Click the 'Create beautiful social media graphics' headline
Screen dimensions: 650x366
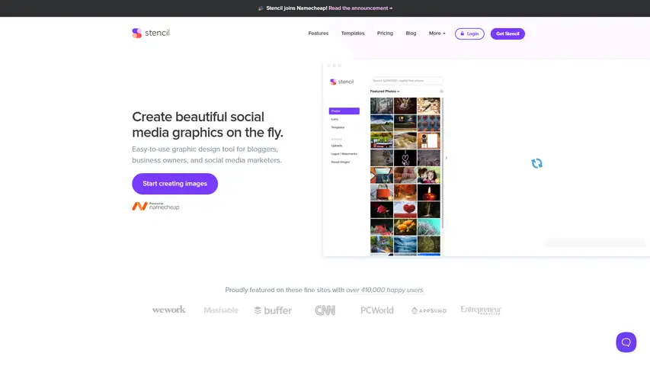[208, 124]
